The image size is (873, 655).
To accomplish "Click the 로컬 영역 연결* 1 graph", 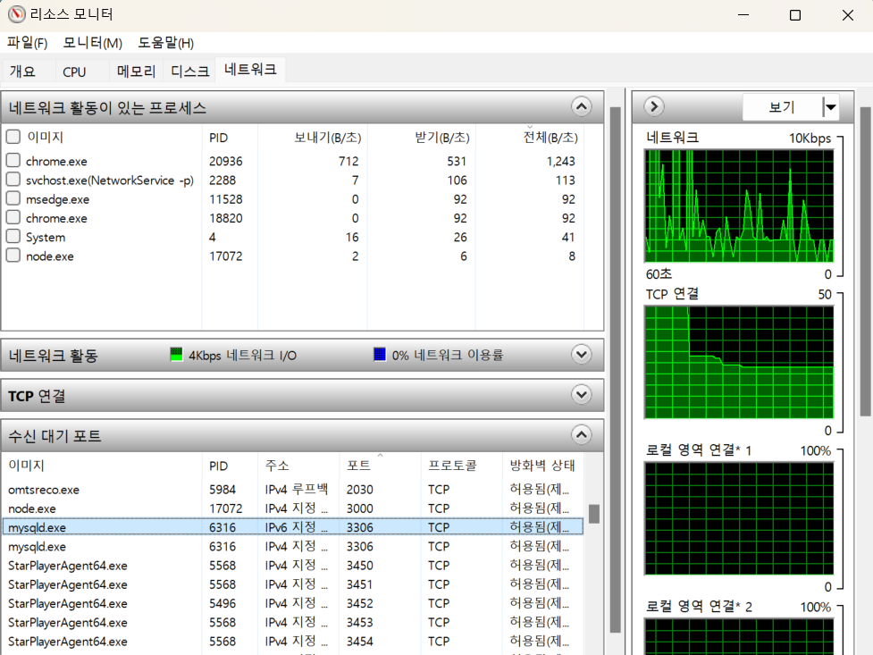I will [x=739, y=518].
